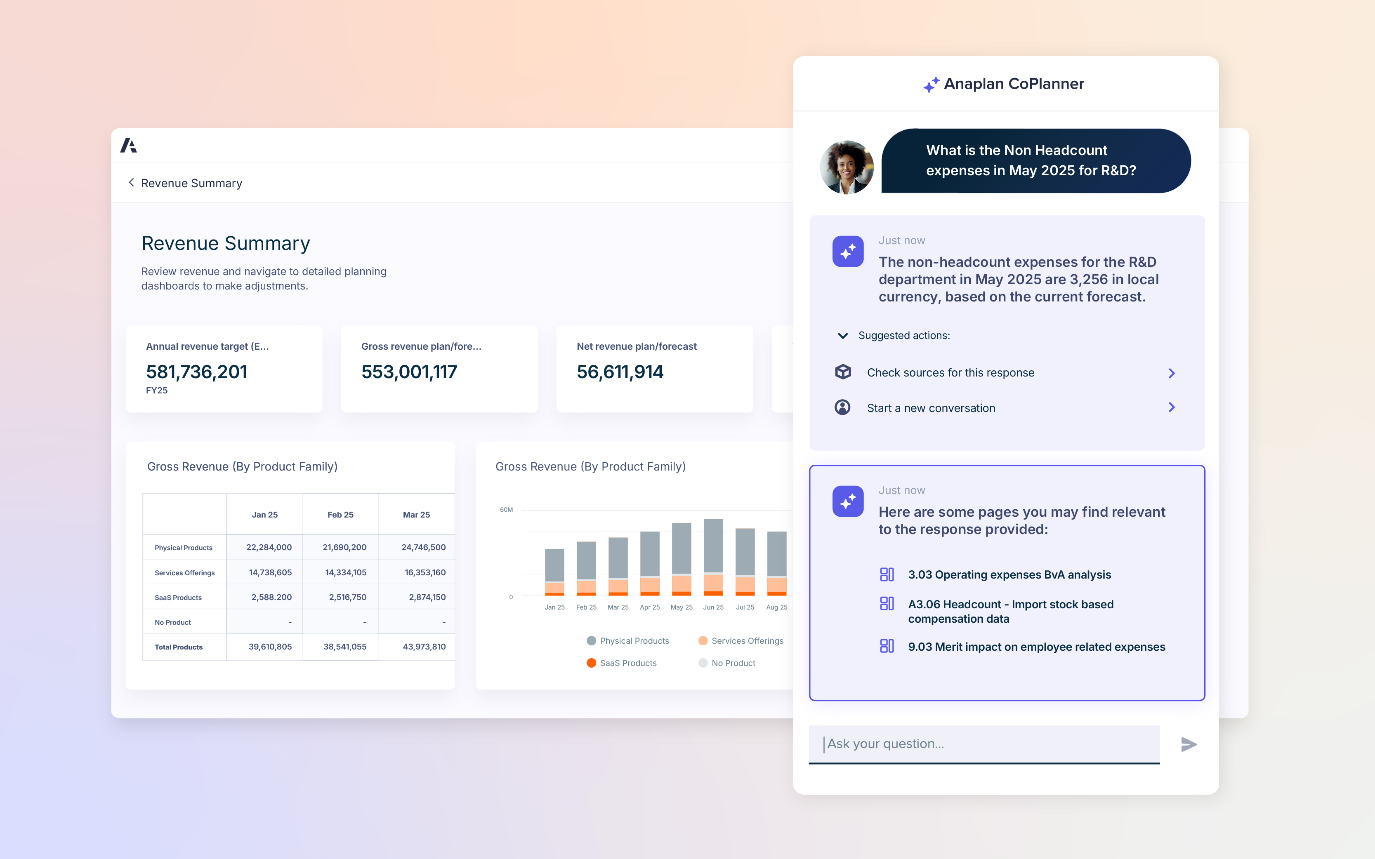1375x859 pixels.
Task: Click the user's profile photo in the chat
Action: pos(847,167)
